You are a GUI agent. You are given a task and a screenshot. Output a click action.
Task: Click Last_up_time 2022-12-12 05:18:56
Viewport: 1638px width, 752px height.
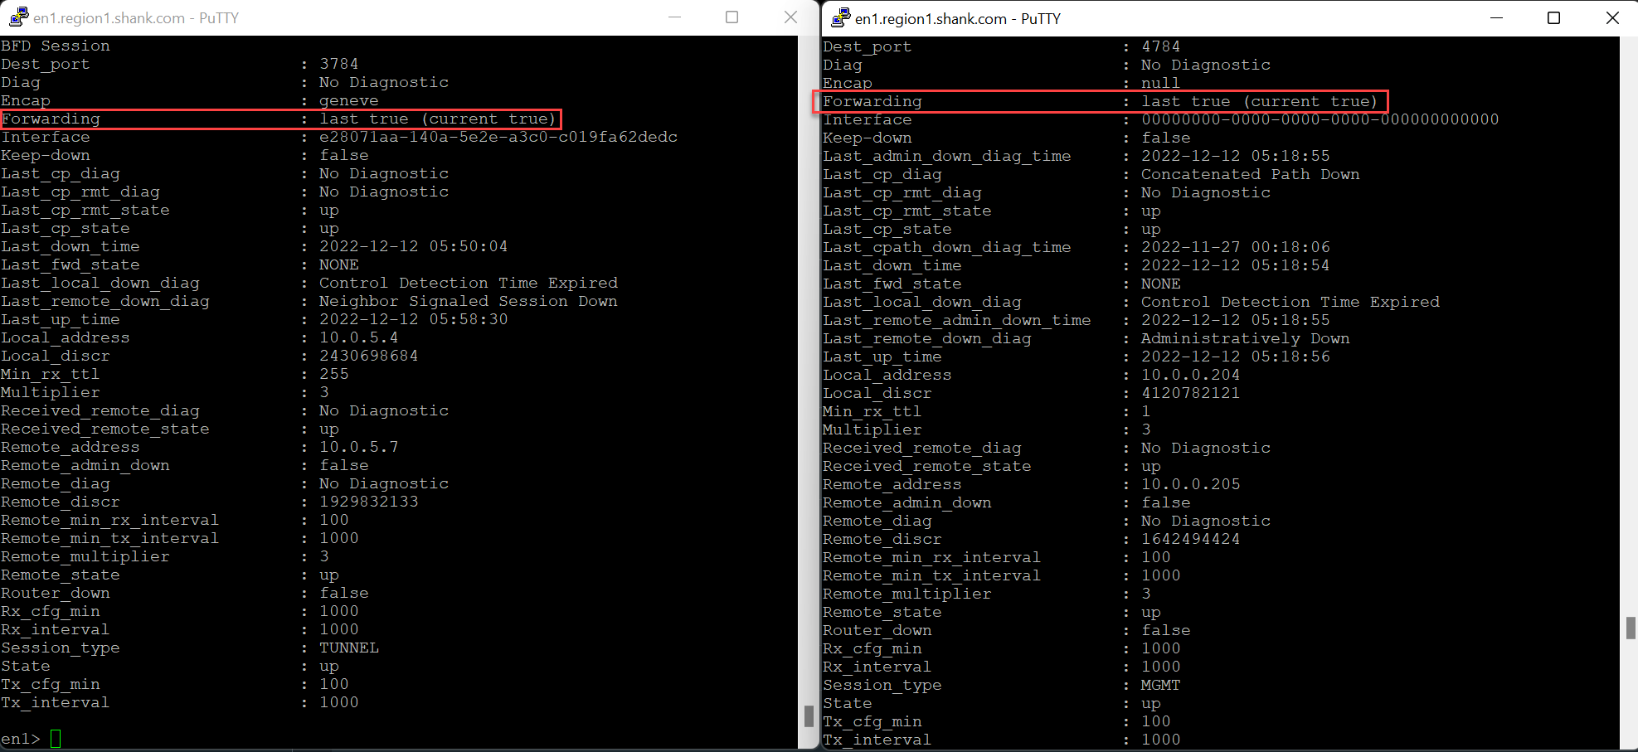click(1236, 357)
